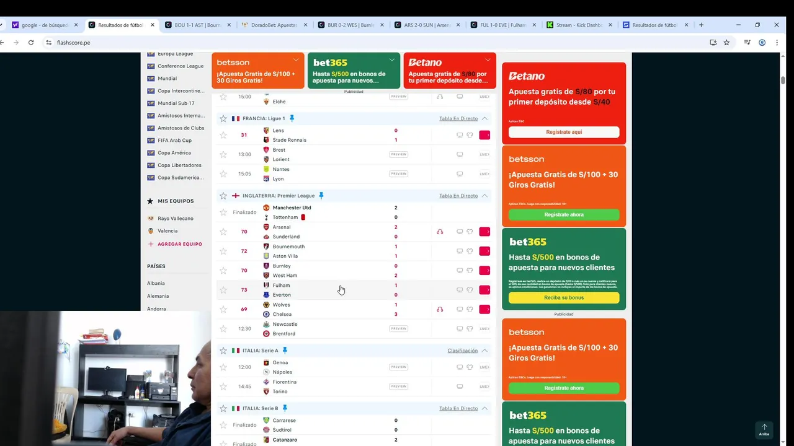Open Chrome three-dot menu
Image resolution: width=794 pixels, height=446 pixels.
click(x=777, y=43)
